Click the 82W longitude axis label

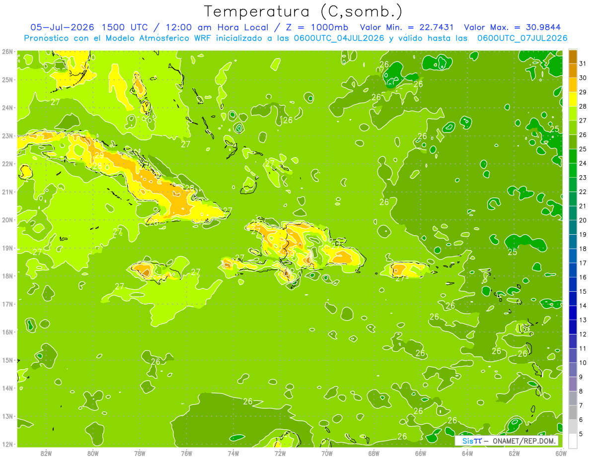46,453
